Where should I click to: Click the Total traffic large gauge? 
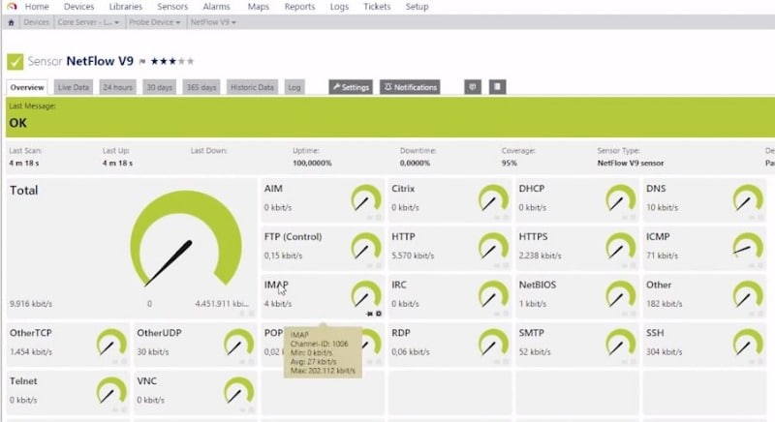[186, 239]
